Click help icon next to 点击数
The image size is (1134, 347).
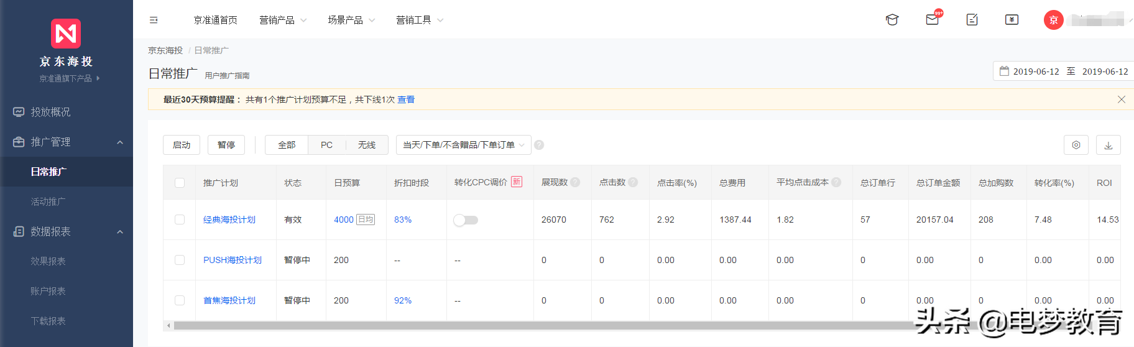(x=633, y=182)
